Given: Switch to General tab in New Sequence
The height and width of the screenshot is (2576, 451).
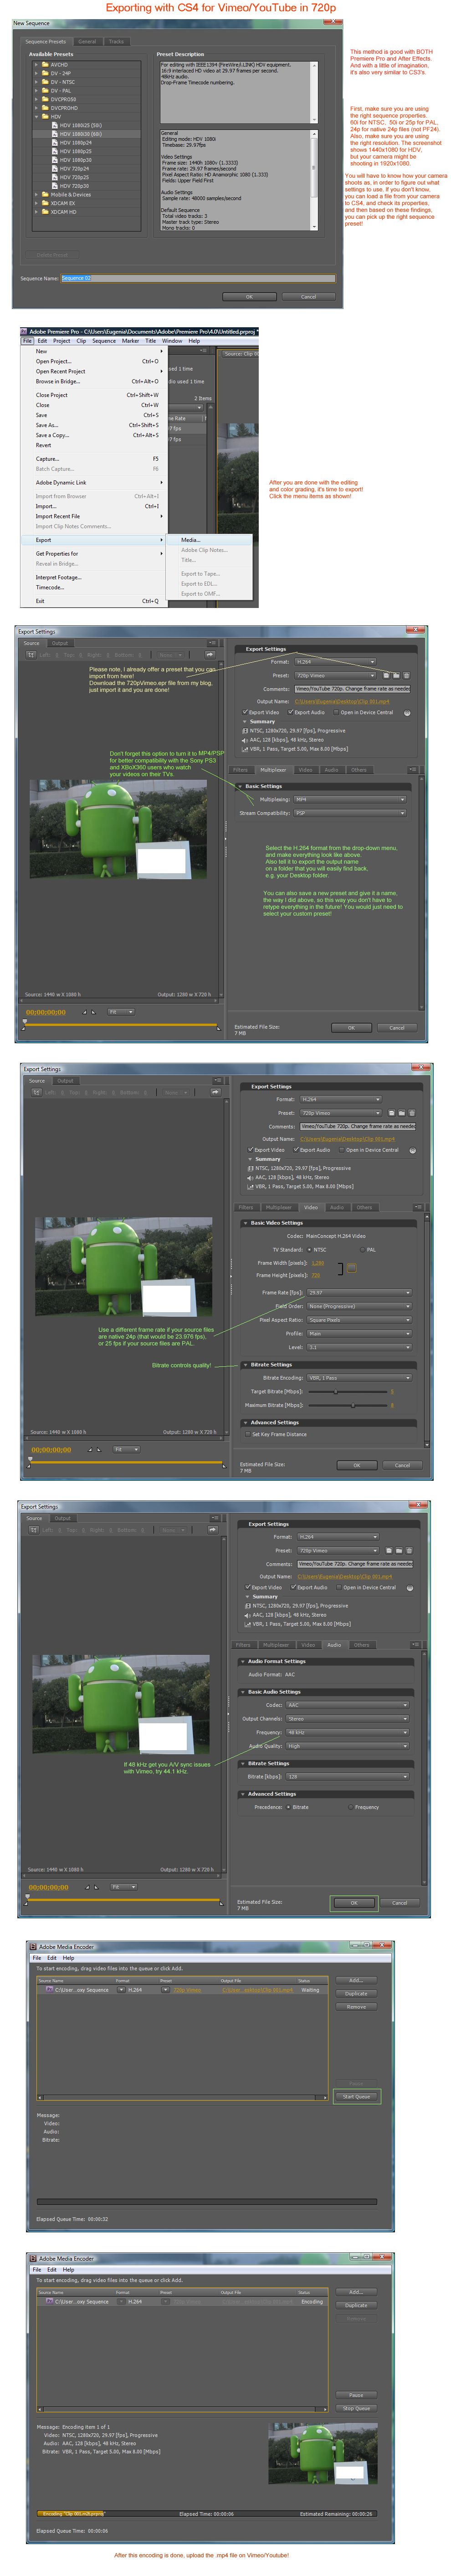Looking at the screenshot, I should [x=88, y=42].
